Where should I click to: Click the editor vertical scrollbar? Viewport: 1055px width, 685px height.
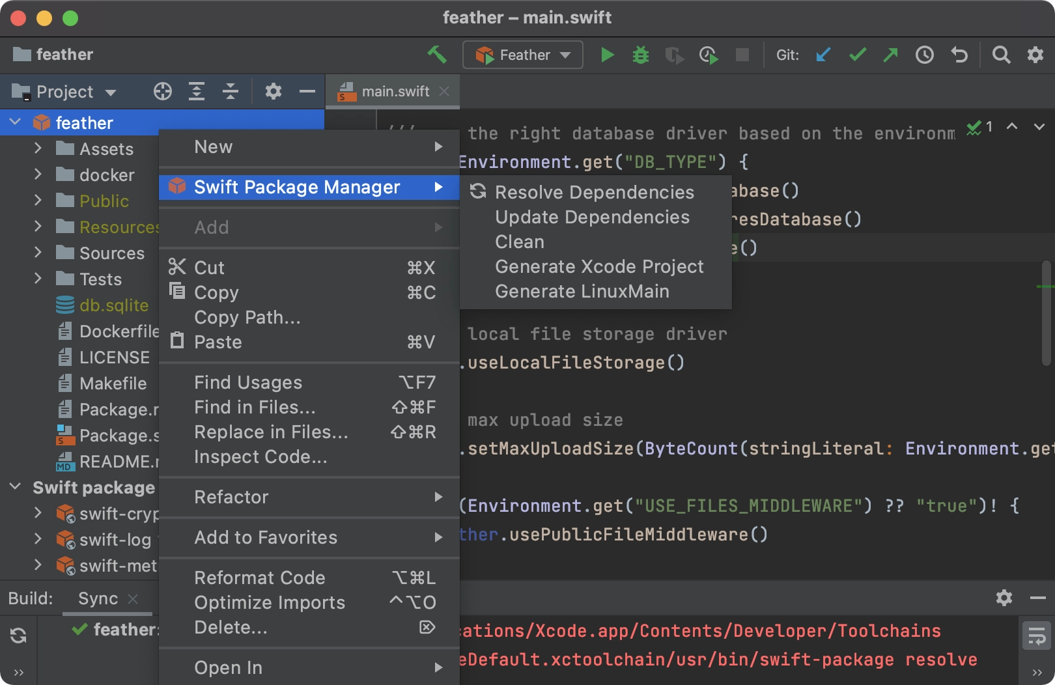(1047, 313)
